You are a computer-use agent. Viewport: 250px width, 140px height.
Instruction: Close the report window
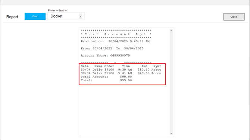234,16
